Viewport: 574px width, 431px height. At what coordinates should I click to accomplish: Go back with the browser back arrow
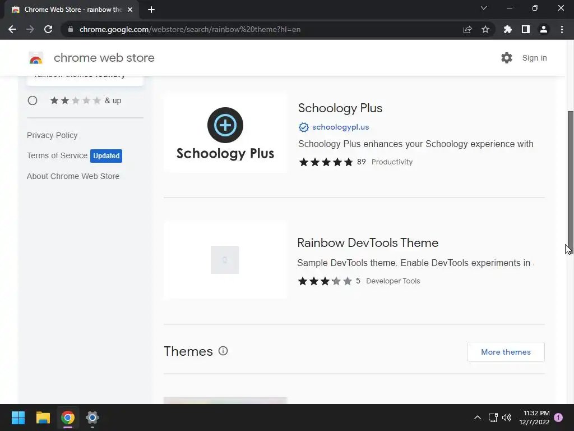12,29
